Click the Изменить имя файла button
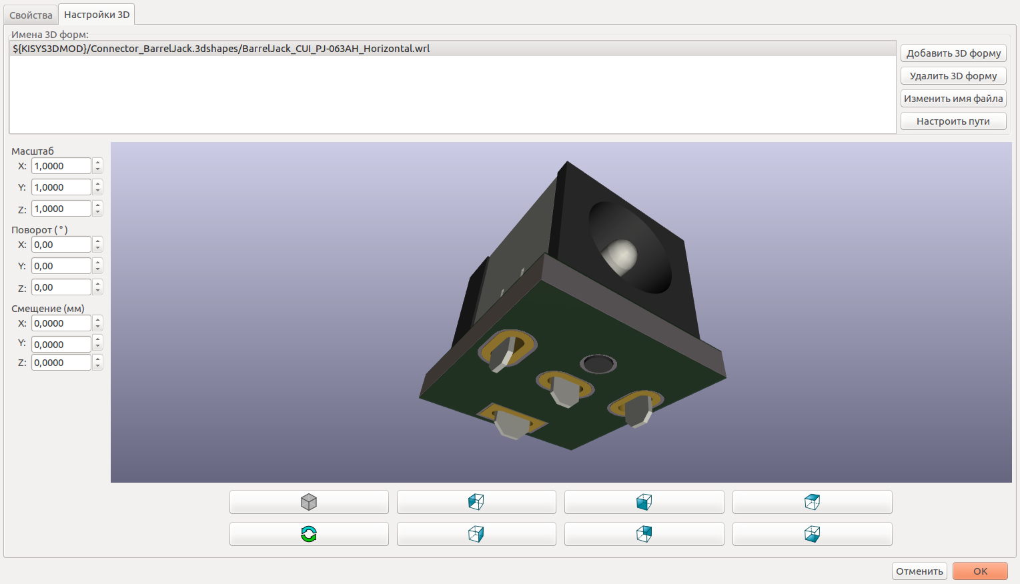Image resolution: width=1020 pixels, height=584 pixels. coord(953,99)
